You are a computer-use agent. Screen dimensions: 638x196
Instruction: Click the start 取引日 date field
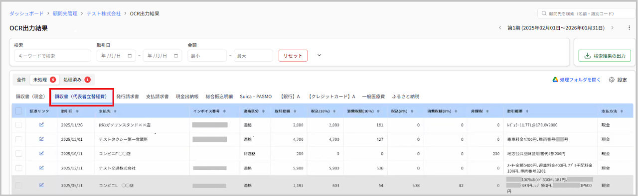[x=116, y=56]
